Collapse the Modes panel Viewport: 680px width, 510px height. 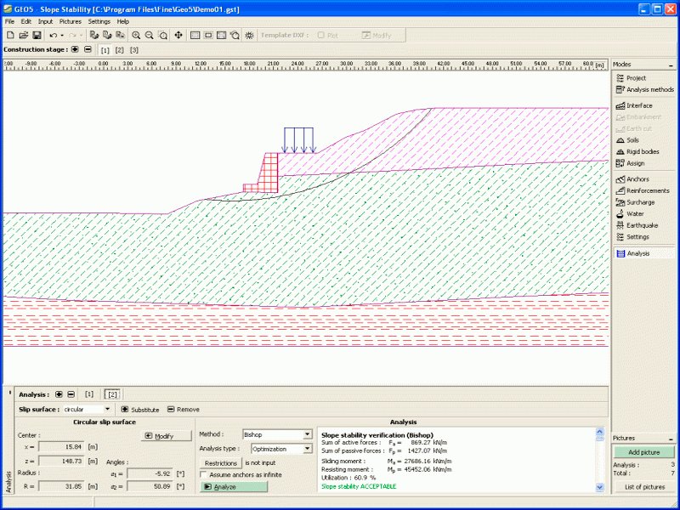click(x=671, y=65)
